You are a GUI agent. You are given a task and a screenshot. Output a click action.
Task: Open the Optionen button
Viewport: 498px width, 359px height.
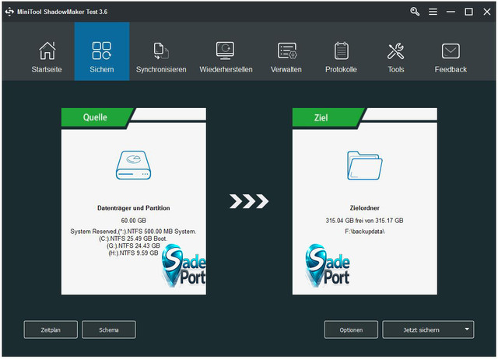351,329
